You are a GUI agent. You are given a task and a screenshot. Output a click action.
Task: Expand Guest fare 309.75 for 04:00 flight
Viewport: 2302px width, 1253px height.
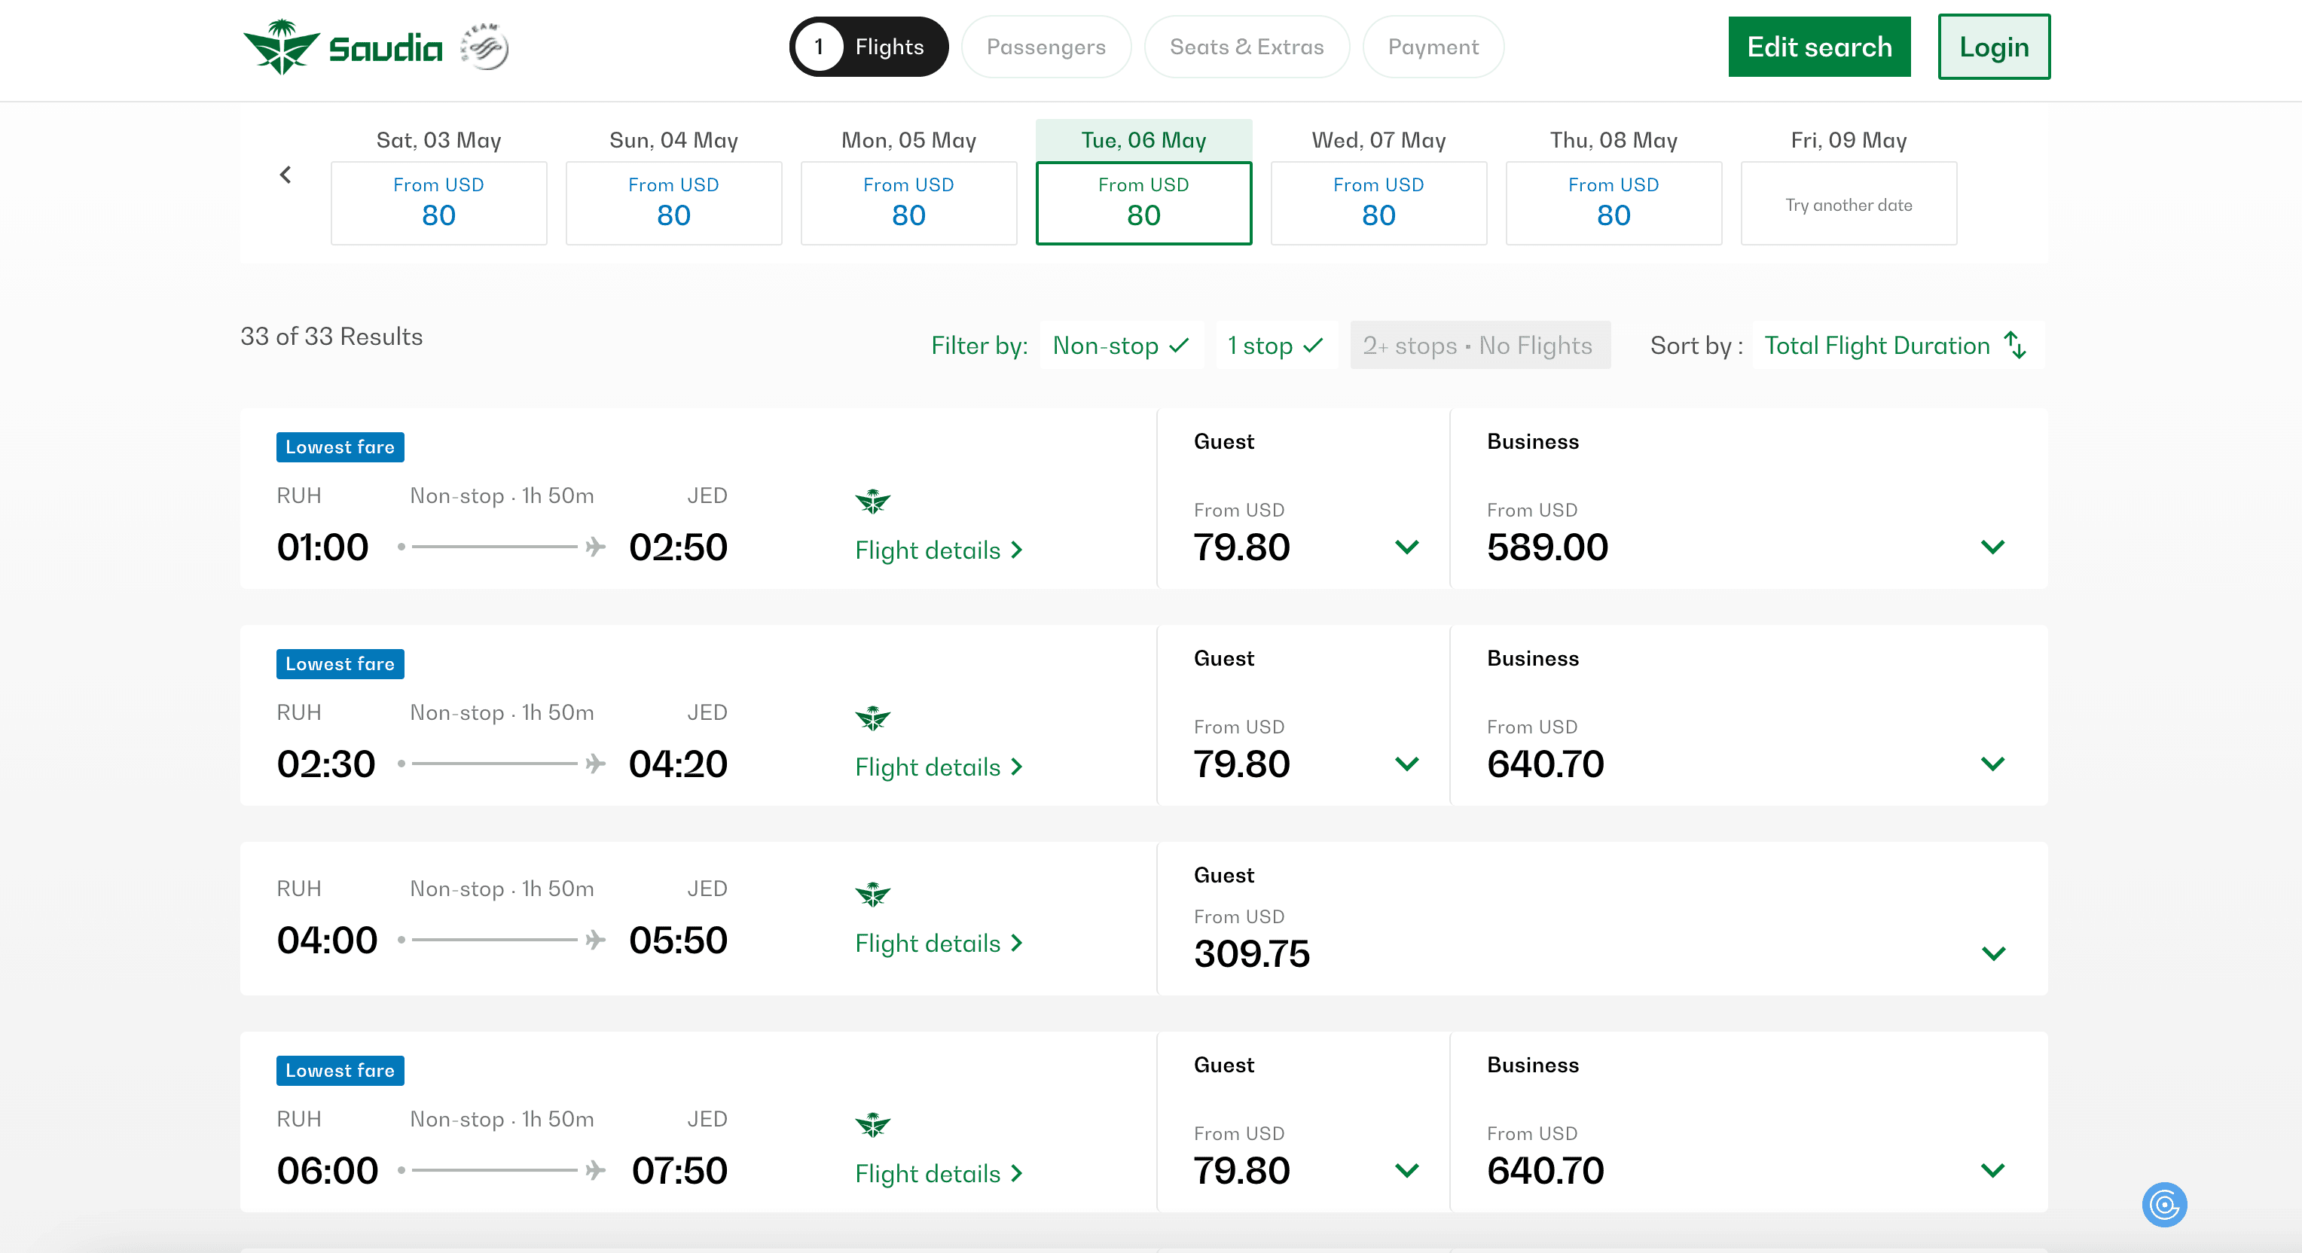[1993, 953]
